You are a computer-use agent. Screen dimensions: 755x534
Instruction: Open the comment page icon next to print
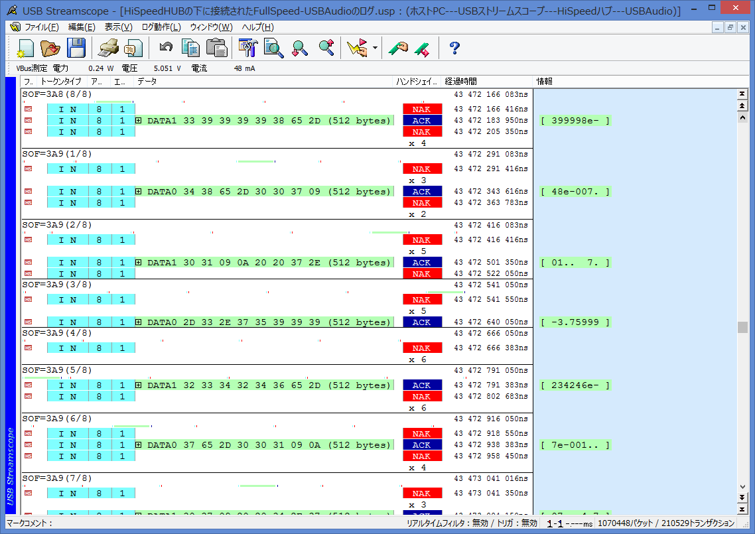tap(133, 48)
